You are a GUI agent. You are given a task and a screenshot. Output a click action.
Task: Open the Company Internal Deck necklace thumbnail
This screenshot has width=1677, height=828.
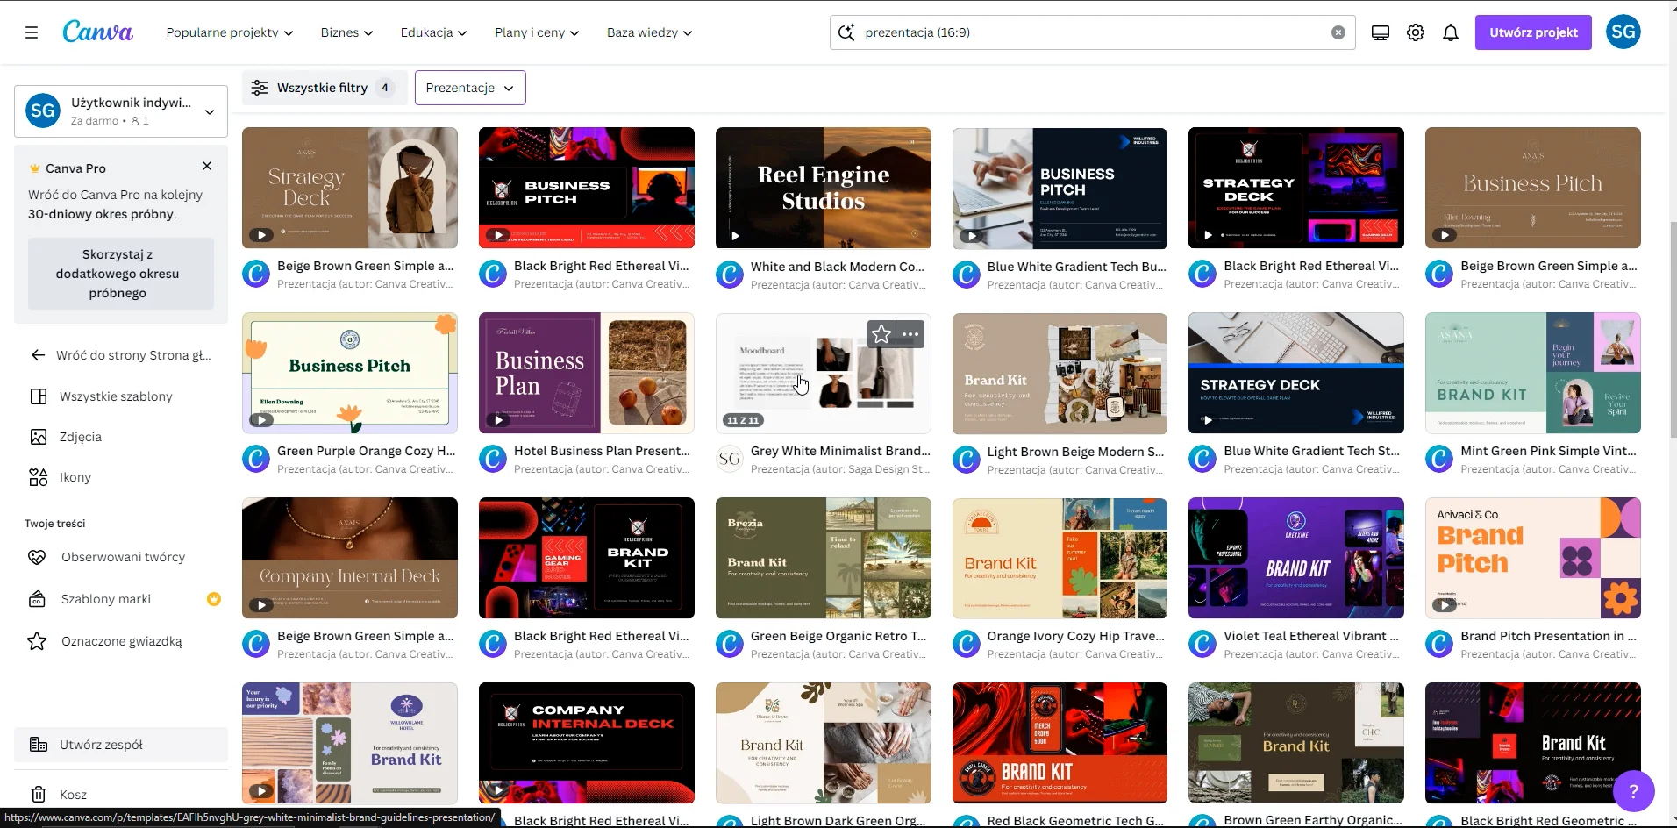coord(350,558)
